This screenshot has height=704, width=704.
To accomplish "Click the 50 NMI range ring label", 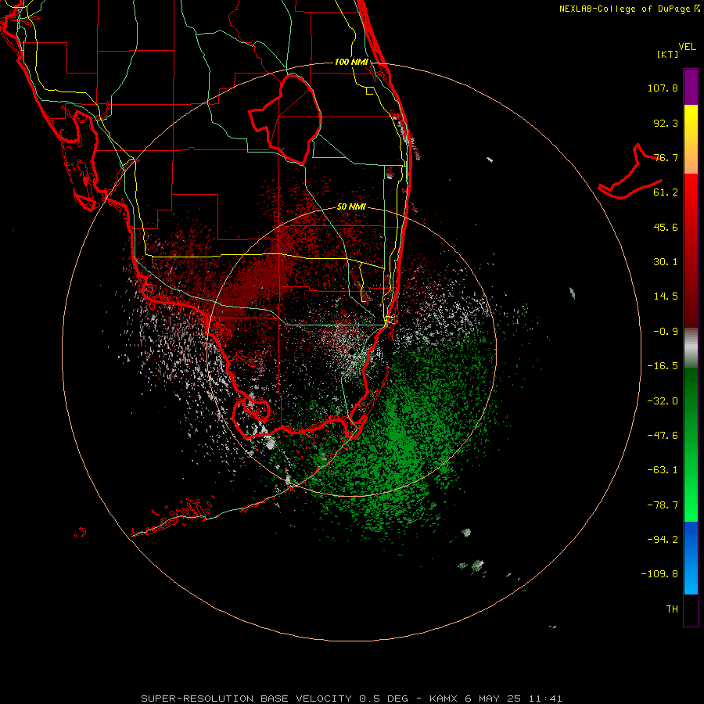I will point(351,207).
